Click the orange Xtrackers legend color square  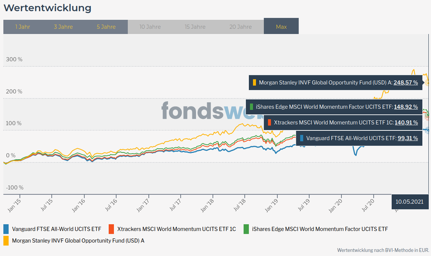click(111, 229)
